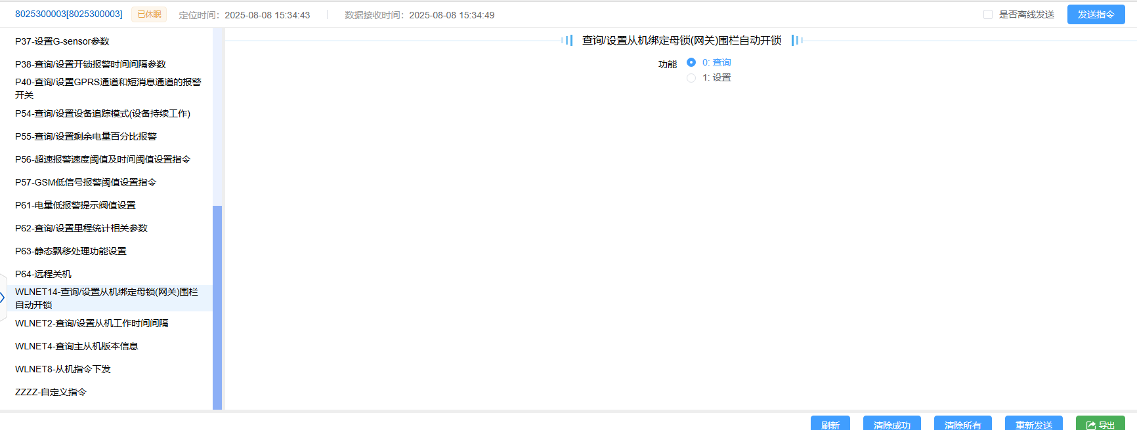This screenshot has height=430, width=1137.
Task: Choose WLNET2-查询/设置从机工作时间间隔 command
Action: [x=92, y=323]
